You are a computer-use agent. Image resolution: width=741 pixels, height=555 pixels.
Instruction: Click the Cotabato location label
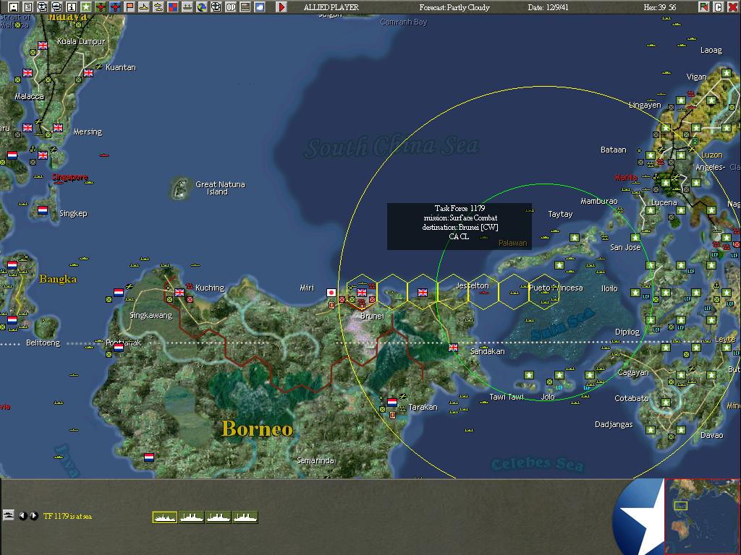[x=631, y=398]
